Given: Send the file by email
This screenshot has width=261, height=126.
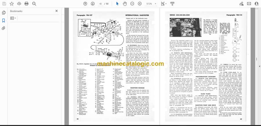Looking at the screenshot, I should click(x=249, y=4).
